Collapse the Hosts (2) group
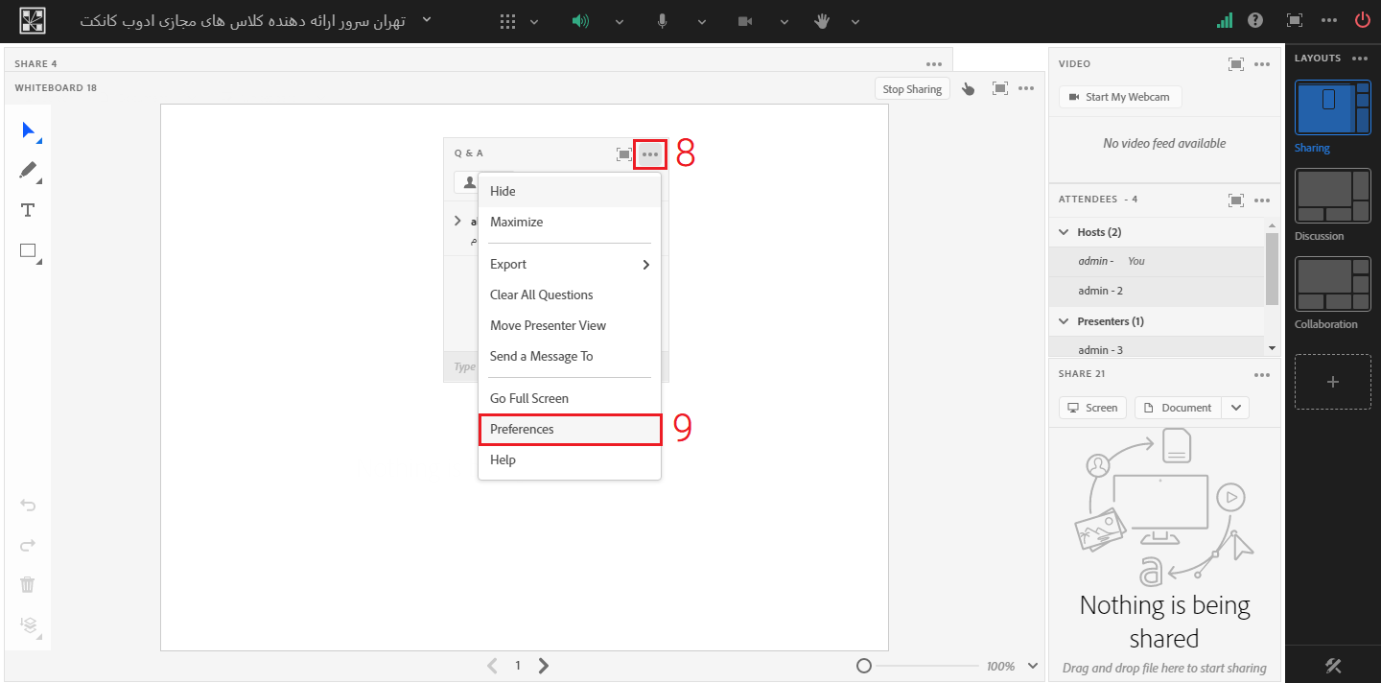This screenshot has height=683, width=1381. point(1064,232)
